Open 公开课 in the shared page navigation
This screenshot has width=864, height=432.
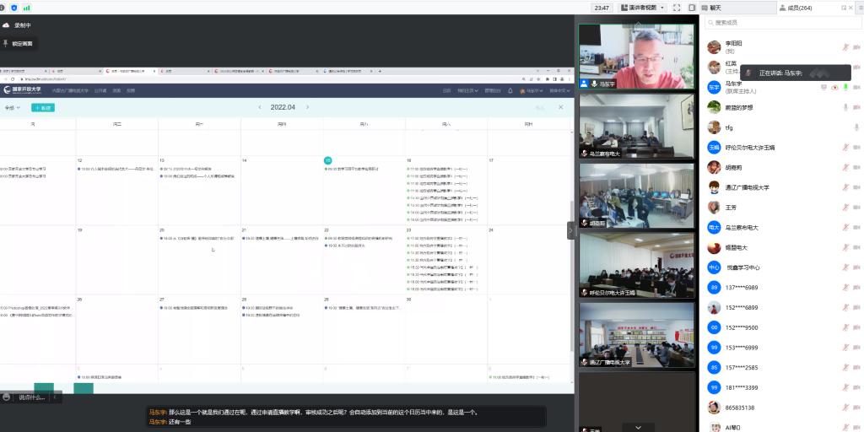[100, 90]
